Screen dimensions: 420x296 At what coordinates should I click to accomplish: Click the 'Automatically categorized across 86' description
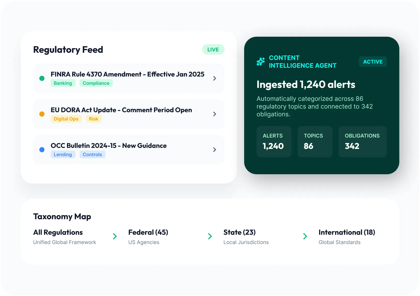click(315, 107)
